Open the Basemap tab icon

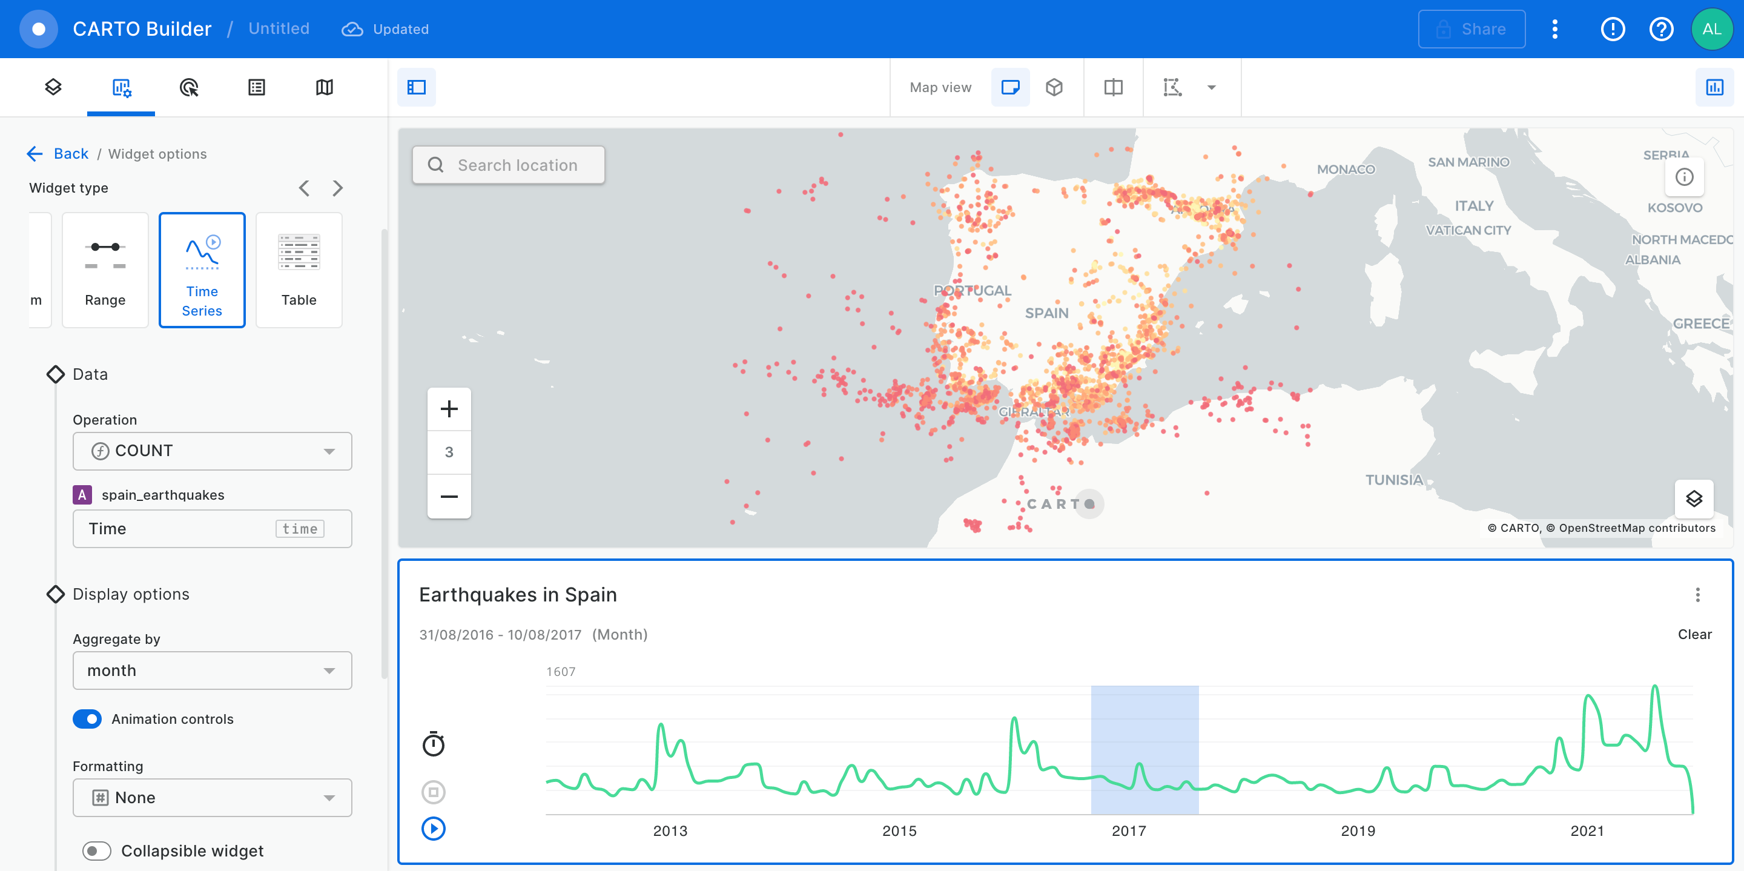325,87
